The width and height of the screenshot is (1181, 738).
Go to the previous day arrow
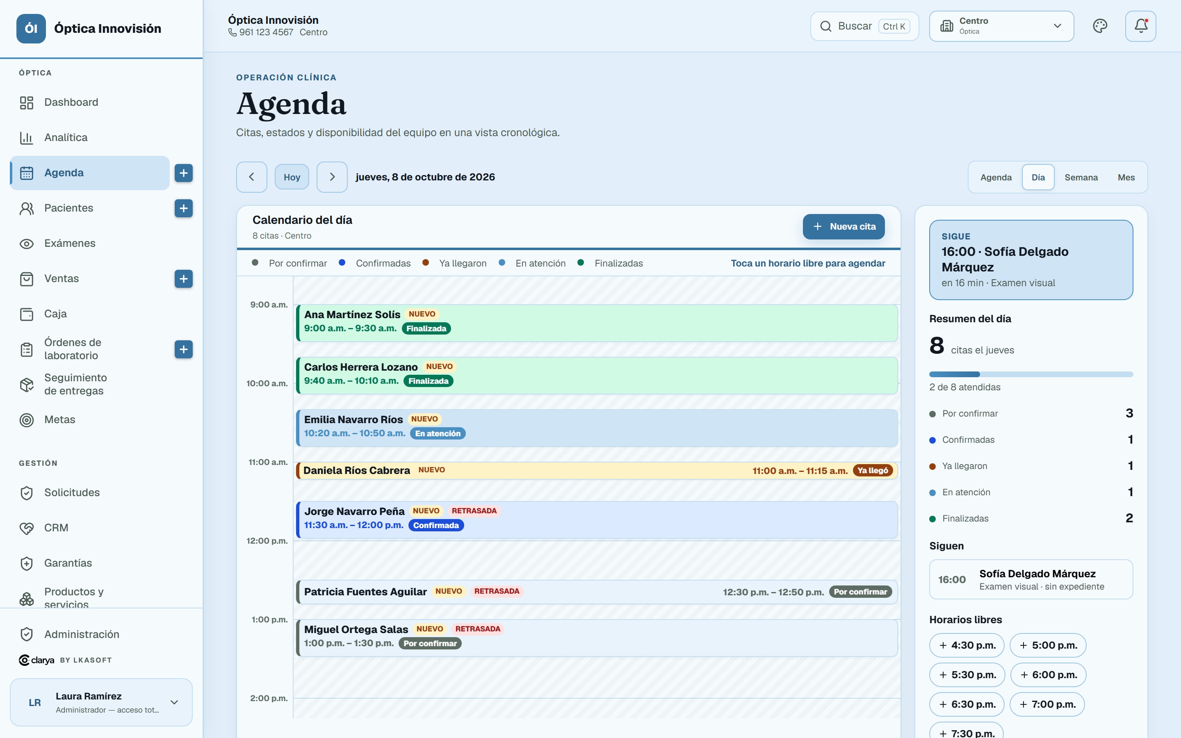252,177
